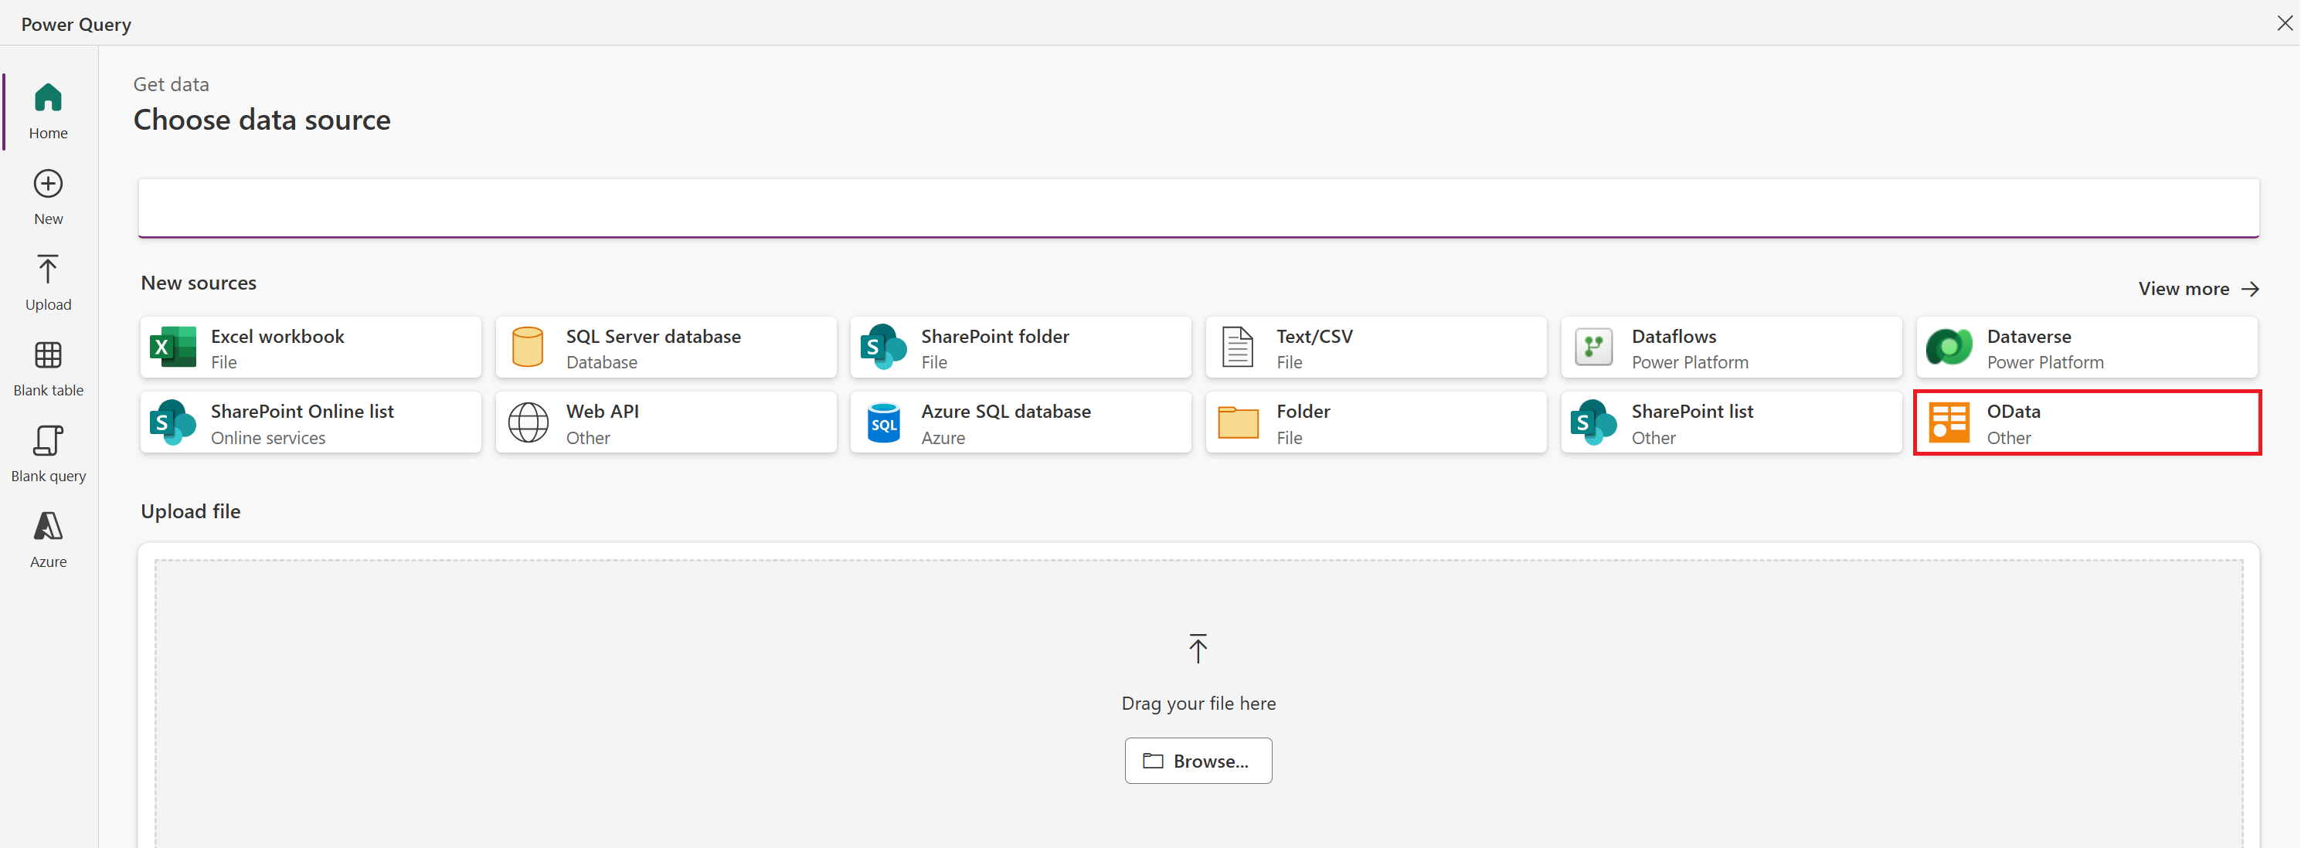Select the Excel workbook data source
2301x848 pixels.
[x=310, y=346]
